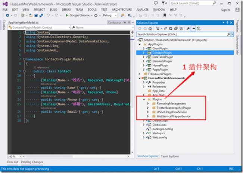Toggle Preview Selected Items in Solution Explorer
The image size is (243, 173).
coord(193,29)
